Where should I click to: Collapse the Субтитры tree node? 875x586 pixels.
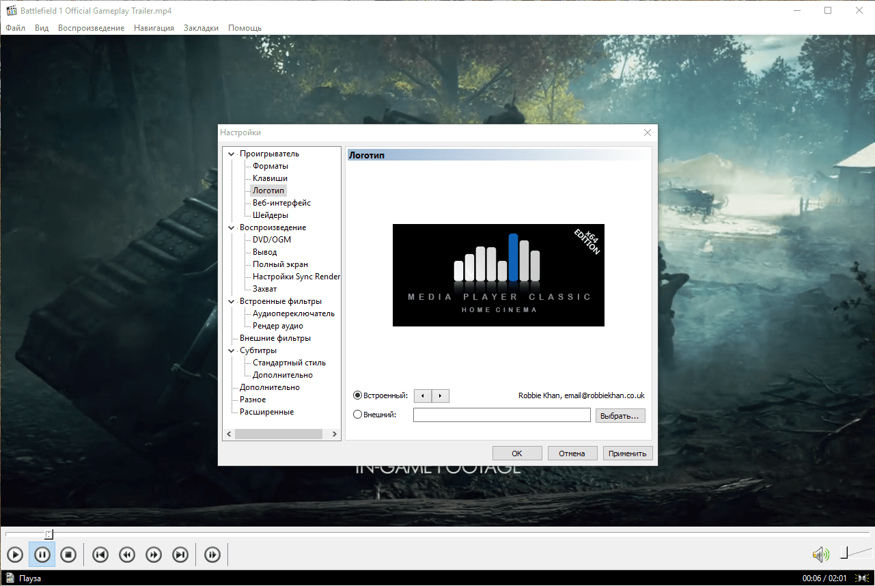tap(232, 350)
